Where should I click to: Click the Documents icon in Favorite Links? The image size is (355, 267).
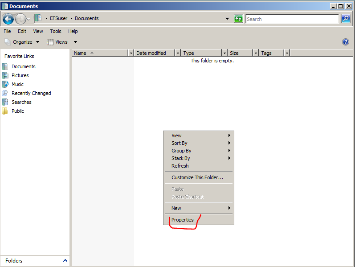pos(5,66)
